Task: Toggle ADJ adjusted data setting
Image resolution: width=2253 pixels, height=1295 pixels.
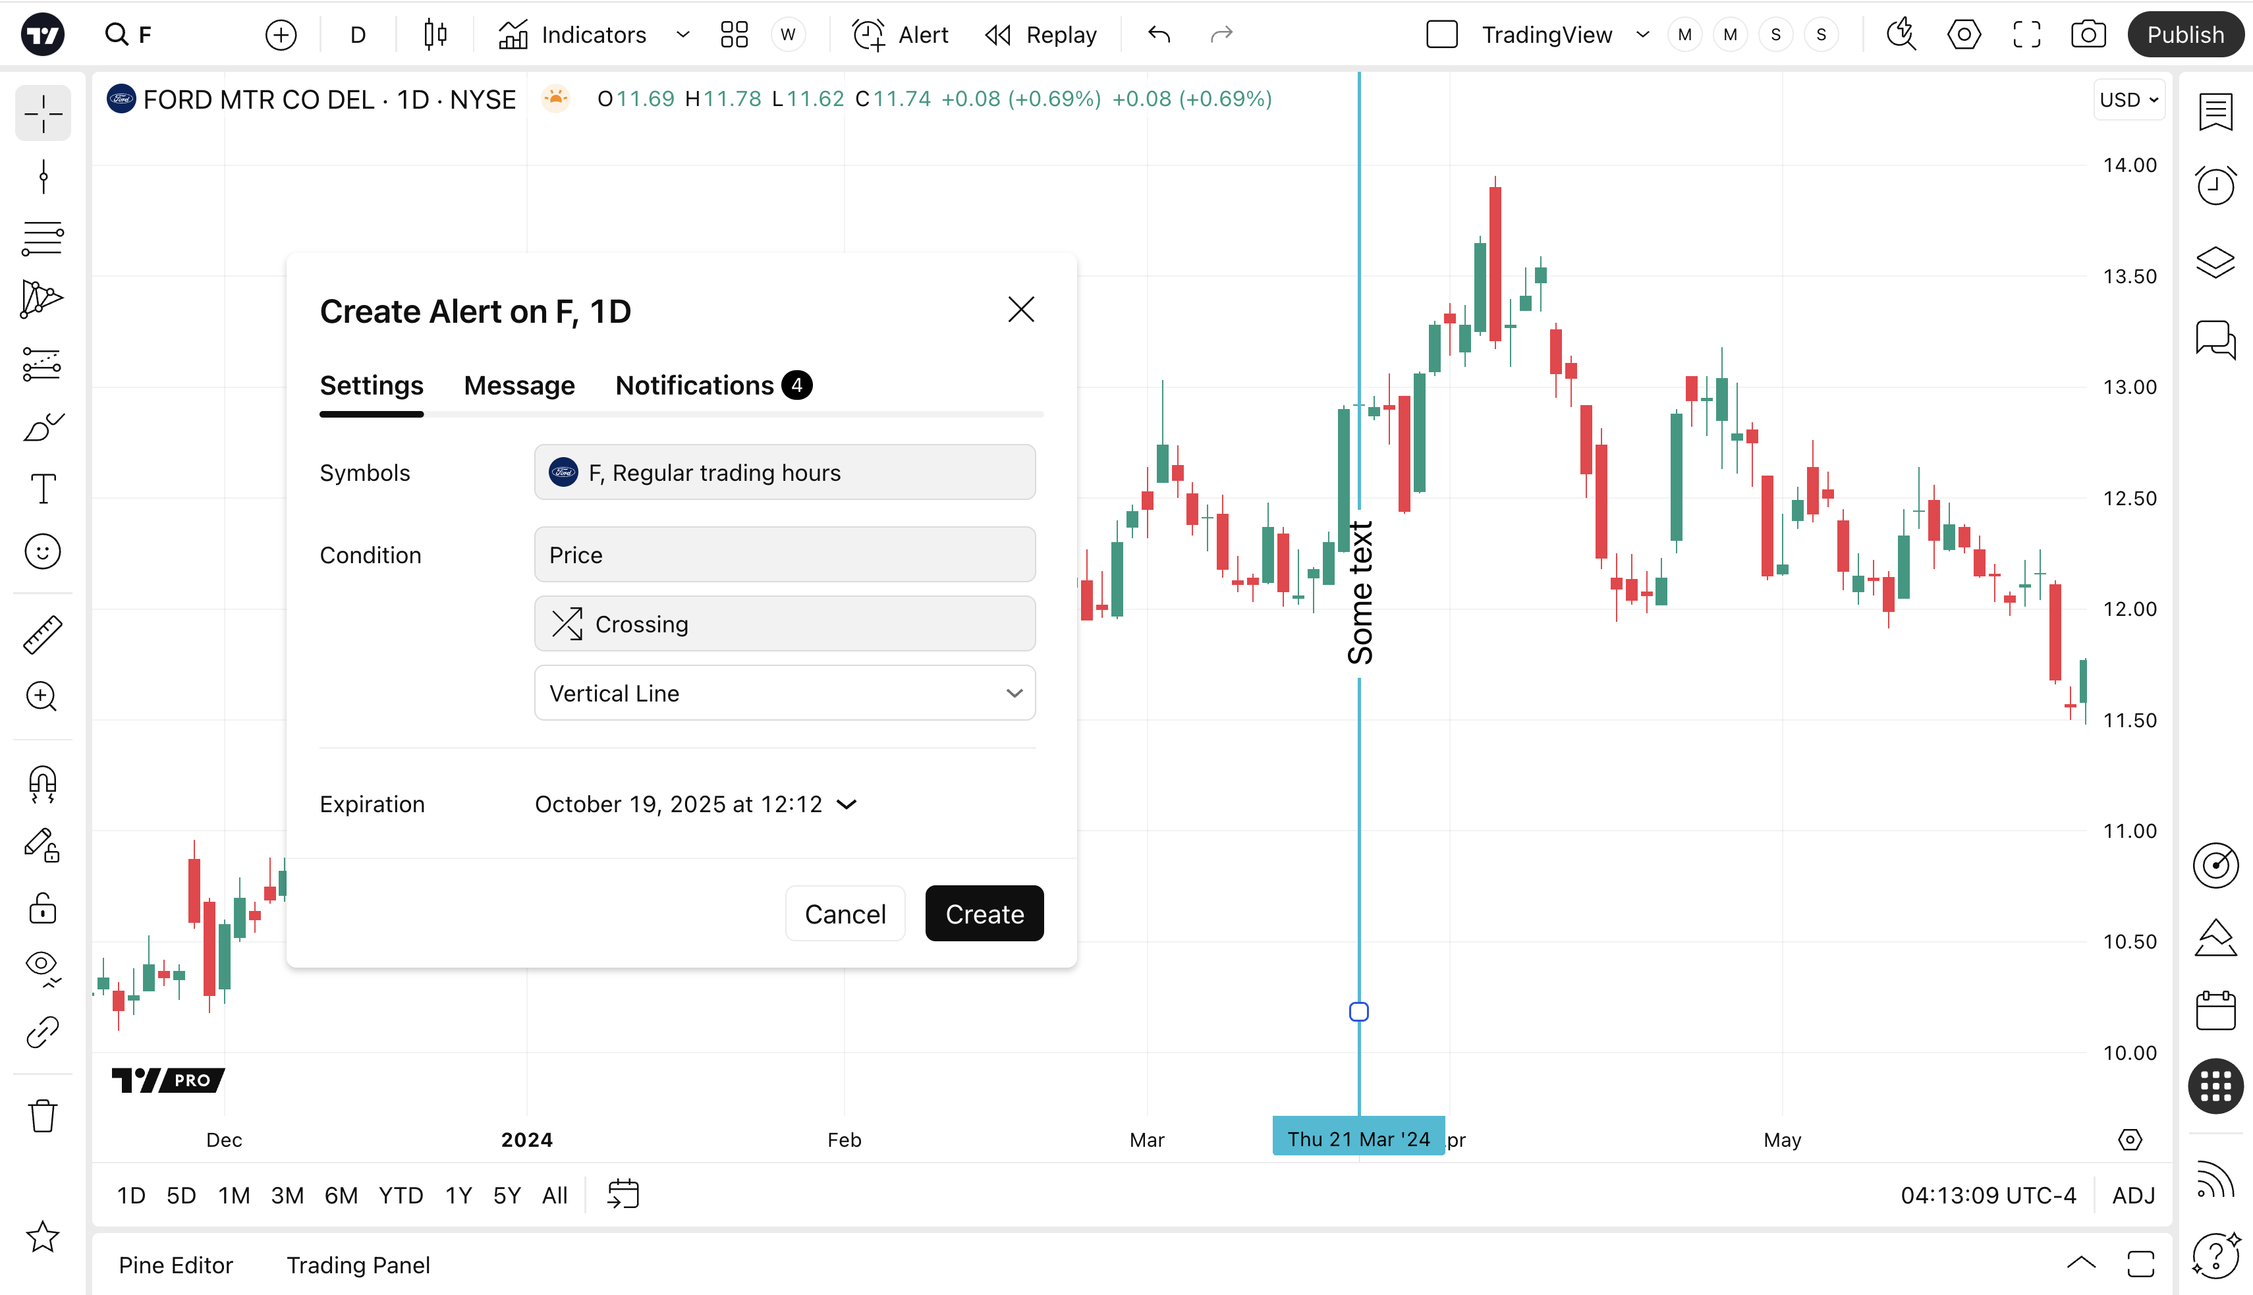Action: tap(2133, 1194)
